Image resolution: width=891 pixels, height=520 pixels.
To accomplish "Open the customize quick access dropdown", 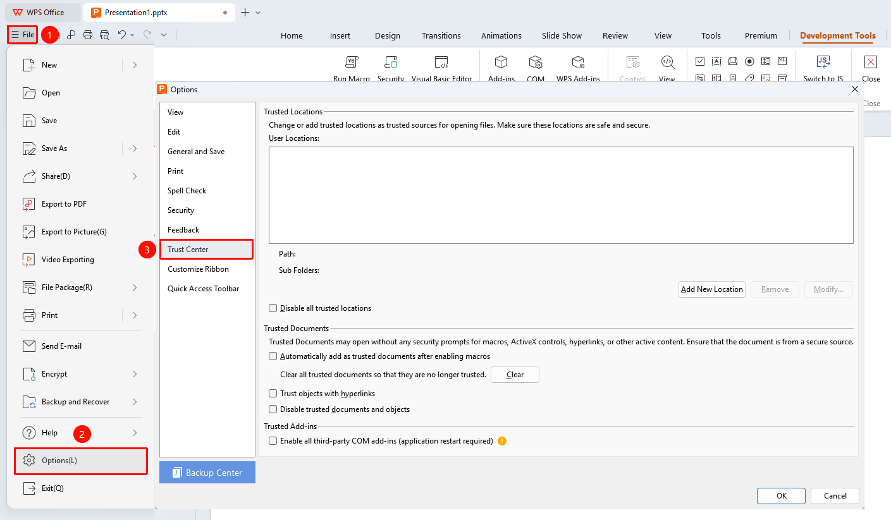I will (164, 35).
